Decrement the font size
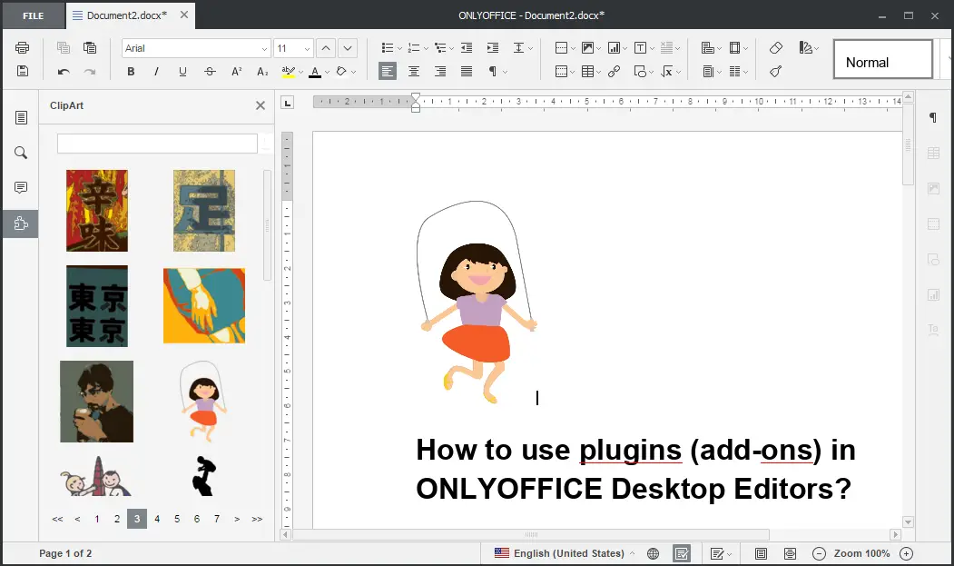This screenshot has height=566, width=954. 348,48
